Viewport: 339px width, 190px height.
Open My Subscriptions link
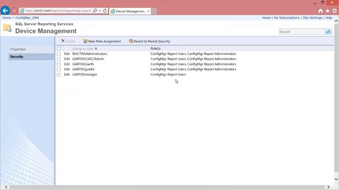[x=287, y=17]
